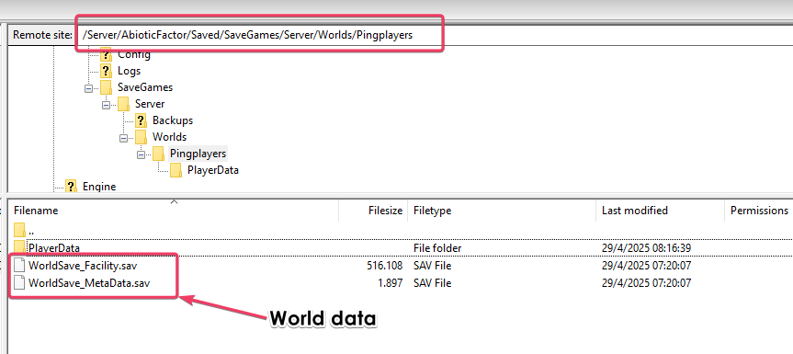Sort by Last modified column header
The width and height of the screenshot is (793, 354).
[x=660, y=211]
